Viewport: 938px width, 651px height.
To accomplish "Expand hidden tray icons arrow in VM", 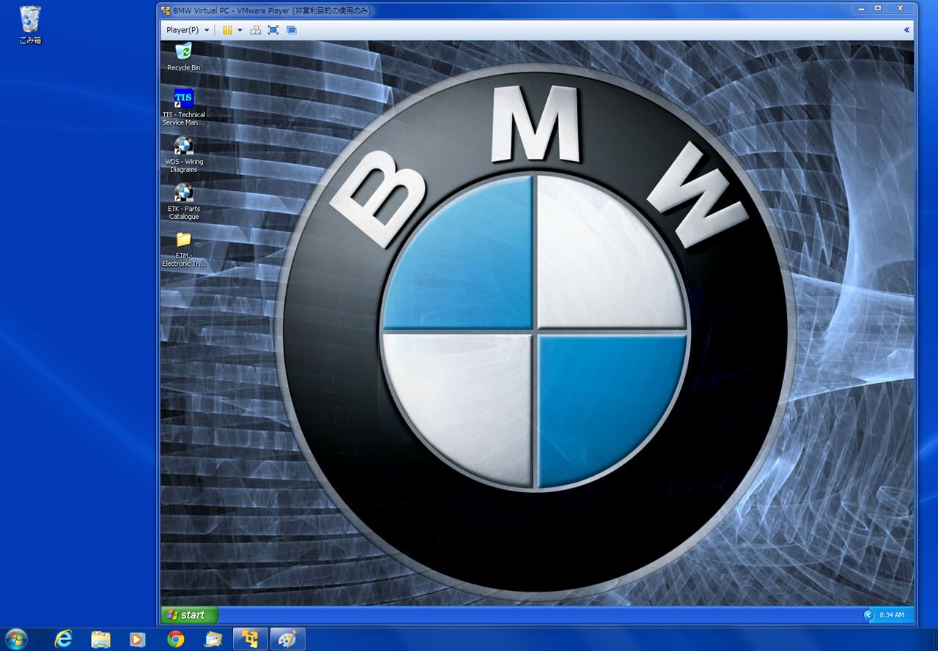I will click(x=869, y=615).
